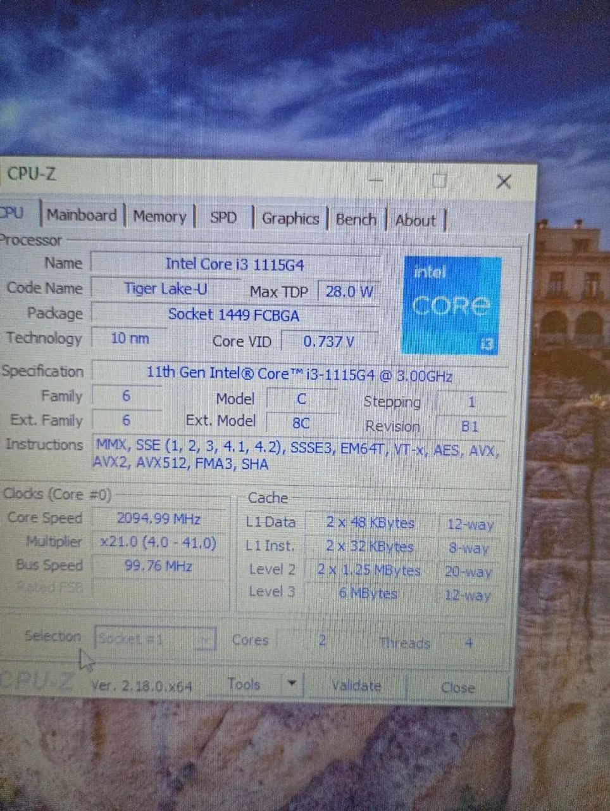Click the Name field Intel Core i3 1115G4
This screenshot has width=610, height=811.
235,264
